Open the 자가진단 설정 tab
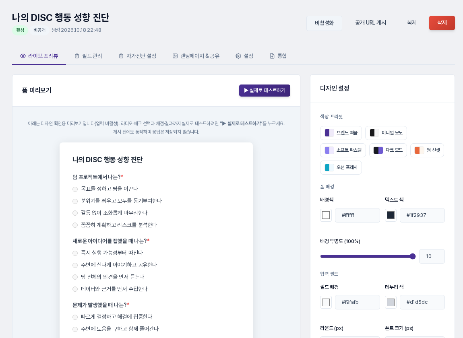Viewport: 463px width, 338px height. point(138,56)
